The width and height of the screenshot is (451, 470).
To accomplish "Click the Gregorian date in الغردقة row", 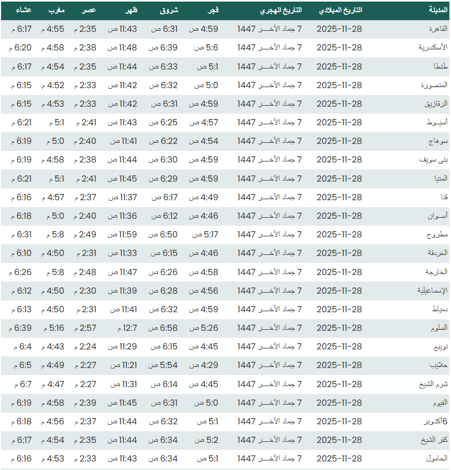I will coord(339,253).
